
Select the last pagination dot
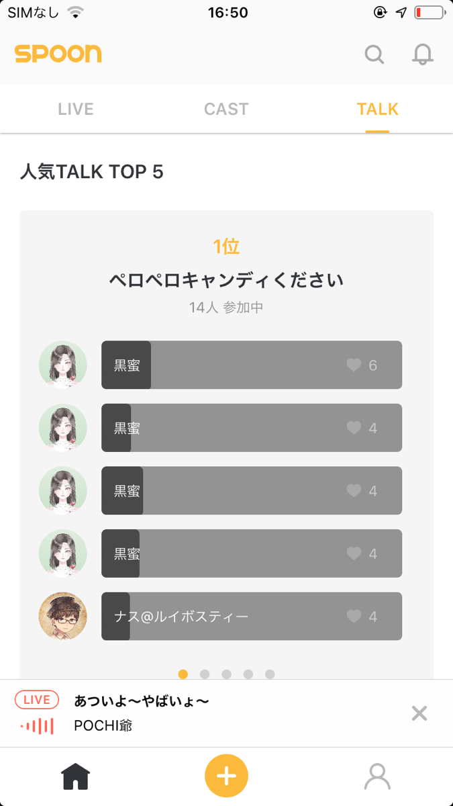point(270,672)
